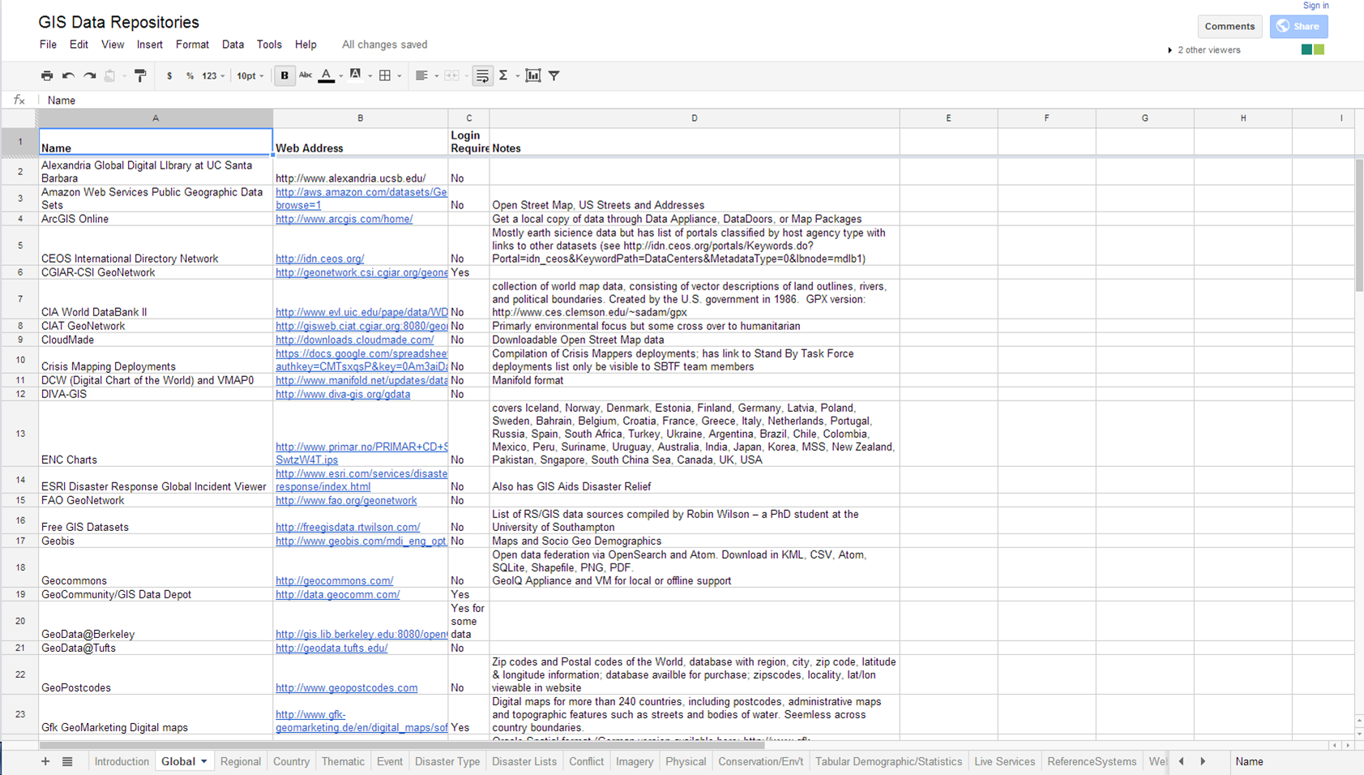The image size is (1364, 775).
Task: Format cell as currency with dollar icon
Action: [169, 75]
